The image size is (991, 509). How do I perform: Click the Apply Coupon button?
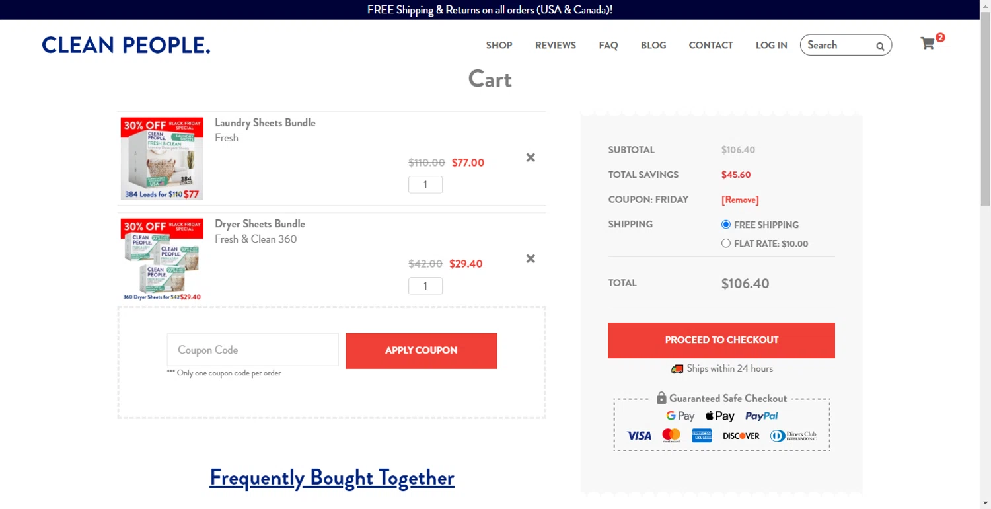pyautogui.click(x=421, y=350)
